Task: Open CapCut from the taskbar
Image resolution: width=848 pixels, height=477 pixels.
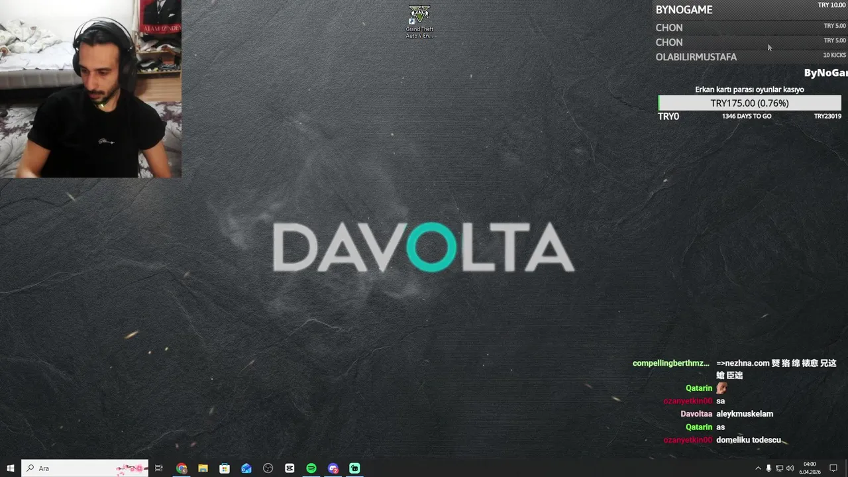Action: click(290, 468)
